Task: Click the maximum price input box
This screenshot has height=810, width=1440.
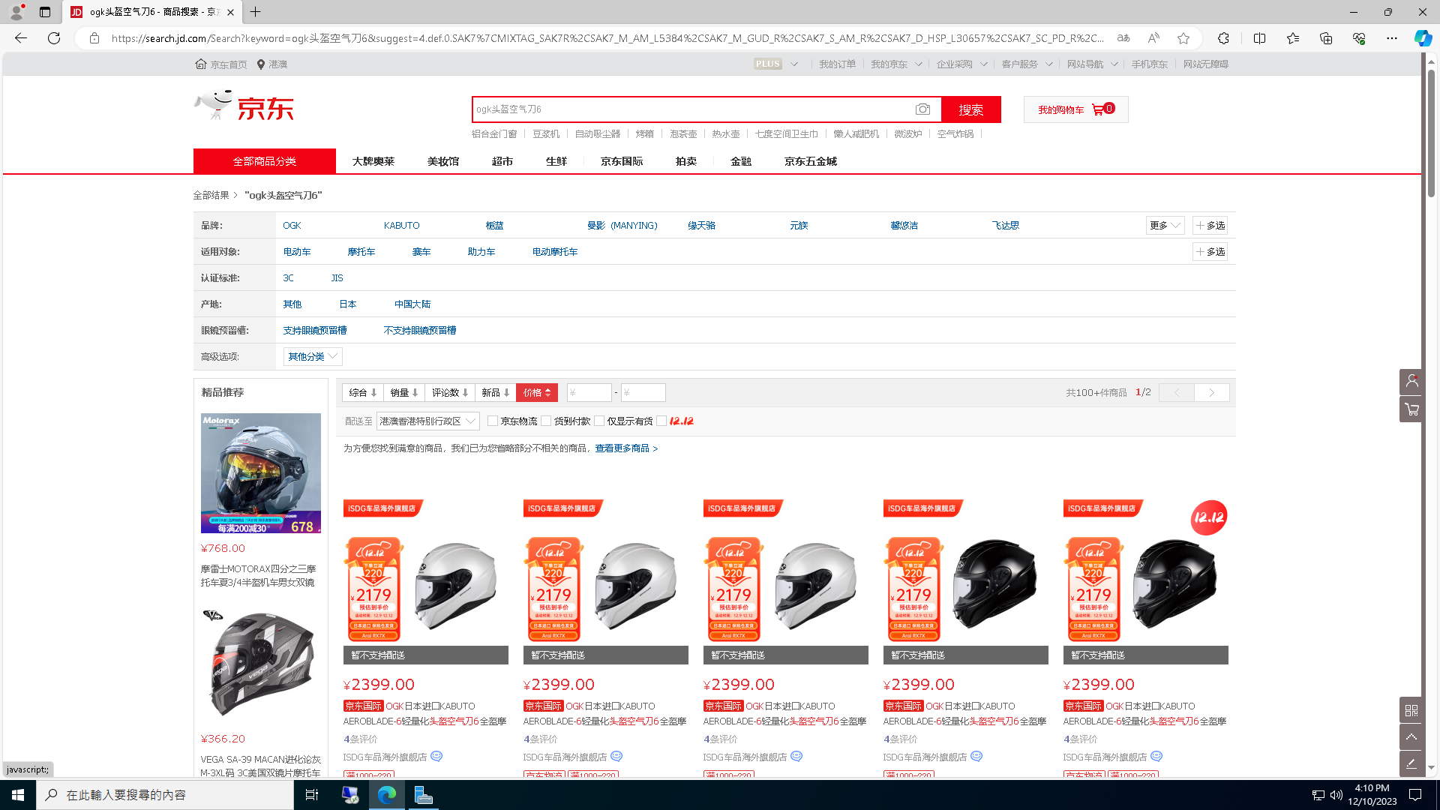Action: click(643, 393)
